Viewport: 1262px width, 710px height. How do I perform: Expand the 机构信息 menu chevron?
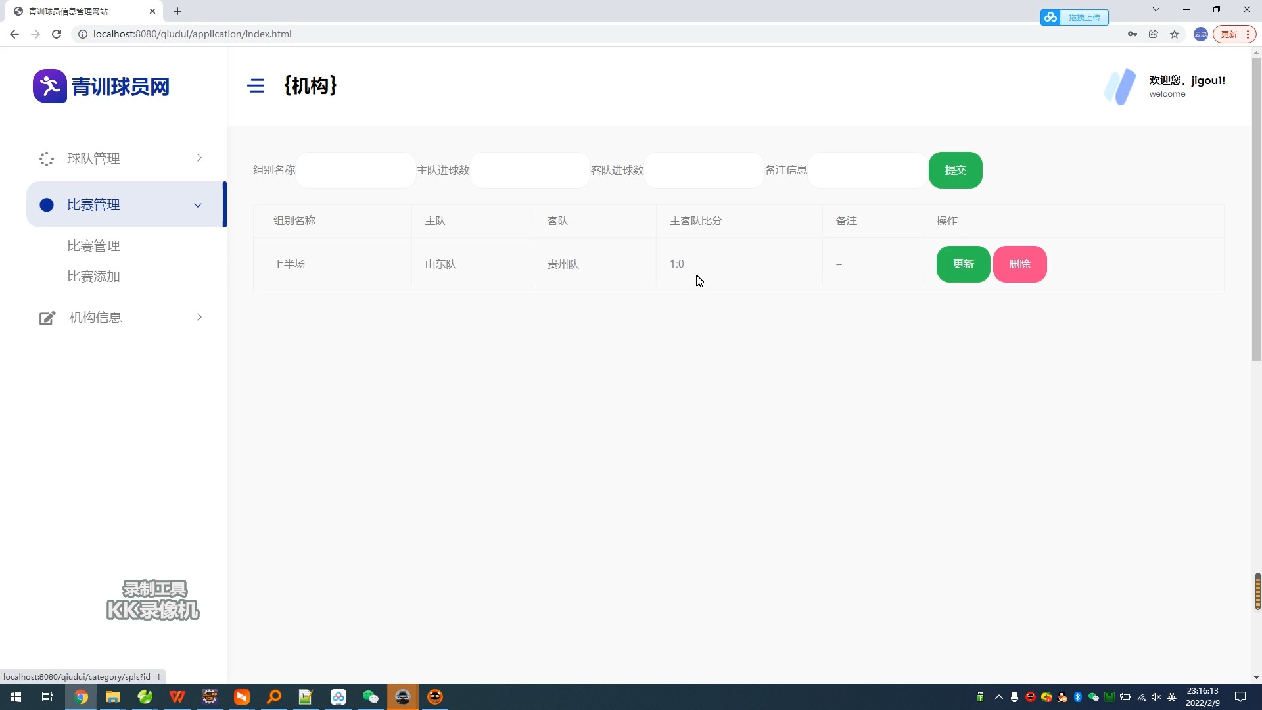click(x=199, y=317)
